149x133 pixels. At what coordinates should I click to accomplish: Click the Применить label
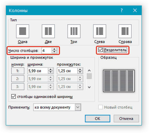(19, 107)
